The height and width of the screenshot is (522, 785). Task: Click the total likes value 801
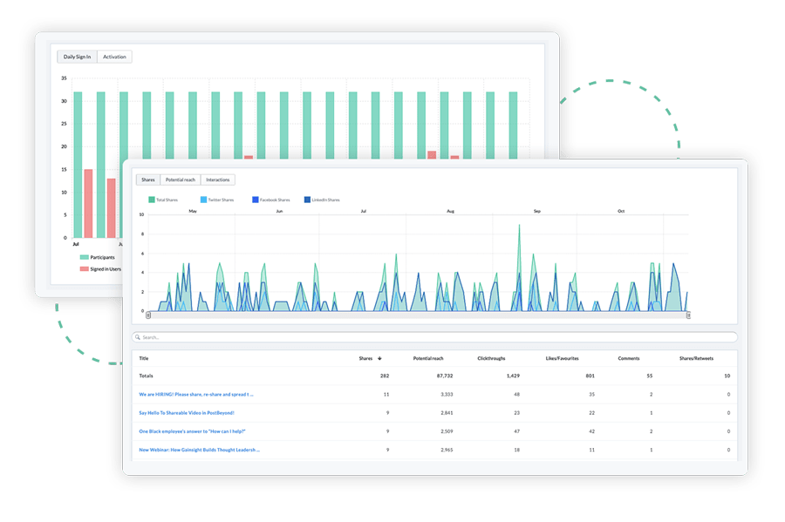[x=590, y=376]
